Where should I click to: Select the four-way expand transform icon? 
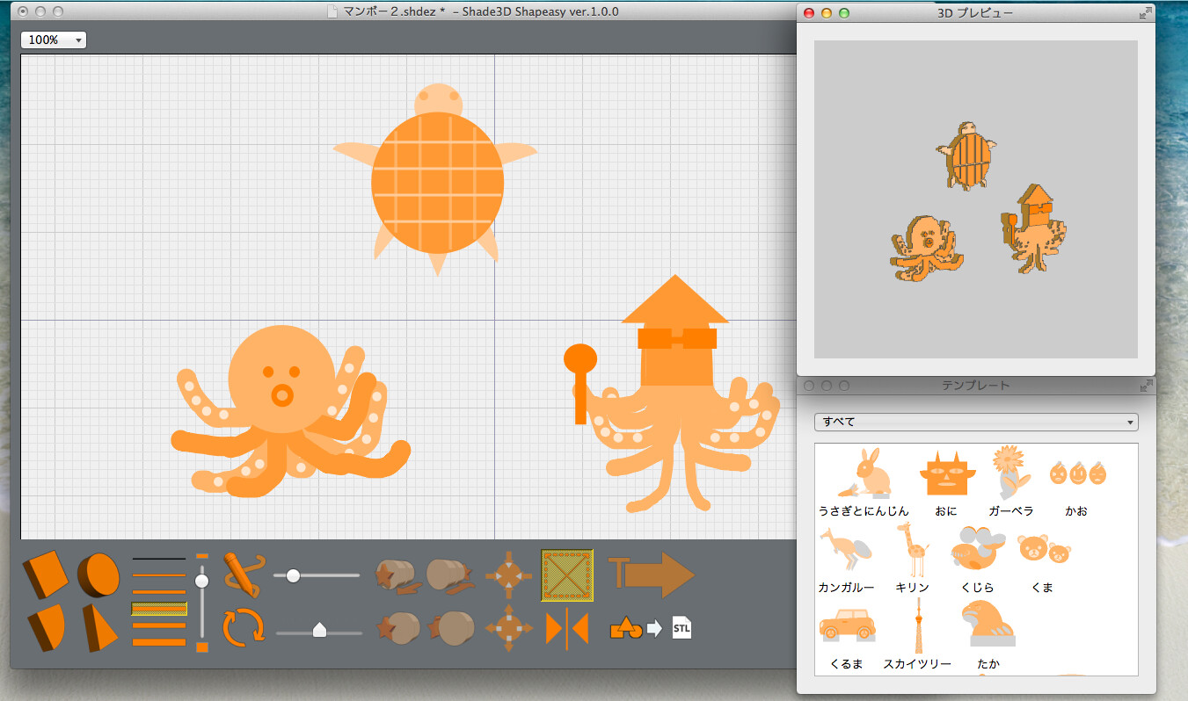tap(508, 574)
